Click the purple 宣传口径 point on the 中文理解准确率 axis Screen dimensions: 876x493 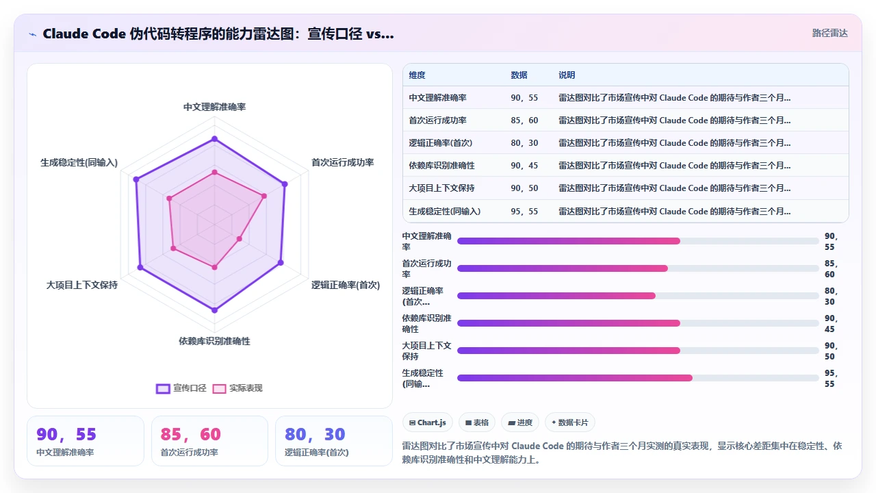point(214,139)
